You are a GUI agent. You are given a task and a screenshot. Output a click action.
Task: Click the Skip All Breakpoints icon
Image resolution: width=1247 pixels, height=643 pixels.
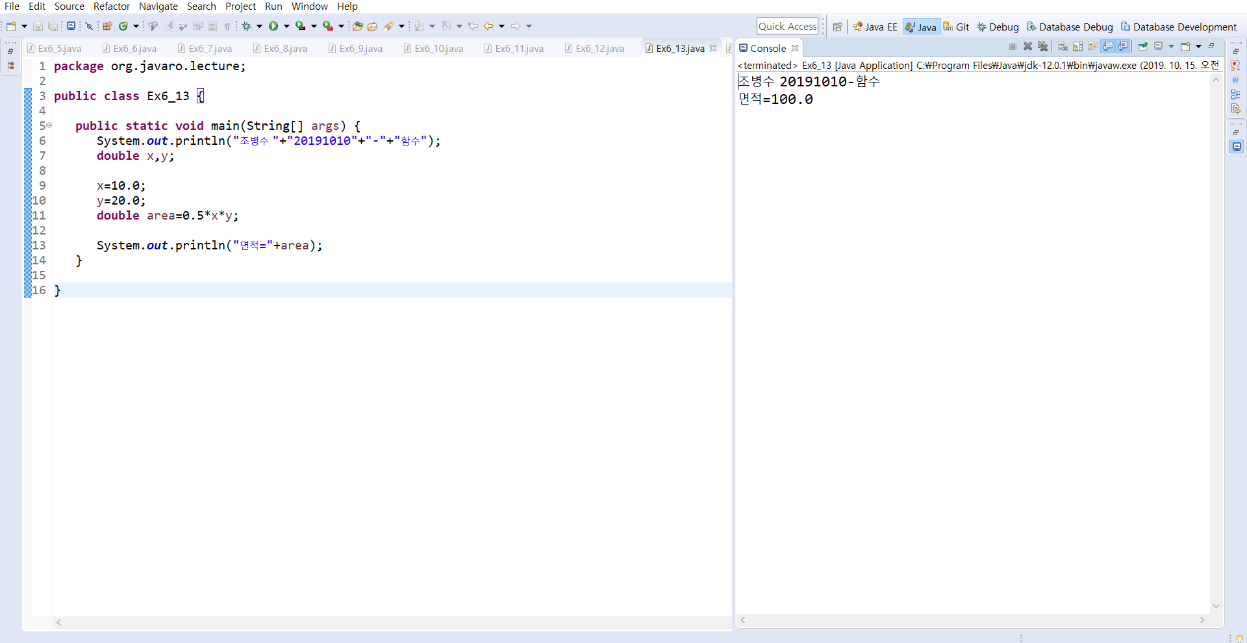(x=89, y=27)
